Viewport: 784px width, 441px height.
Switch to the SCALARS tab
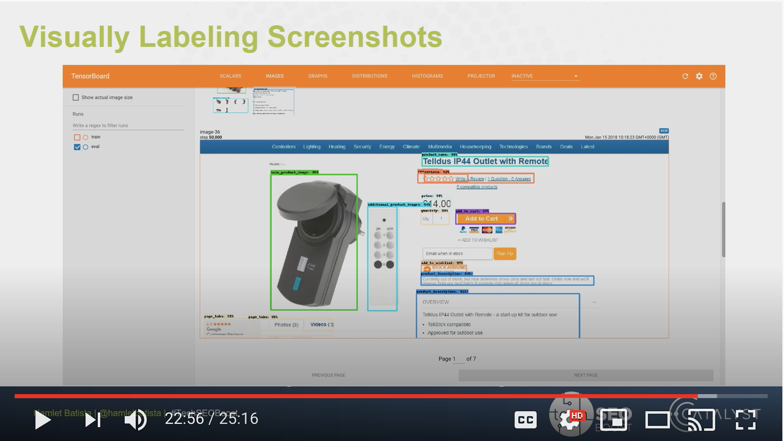coord(230,76)
